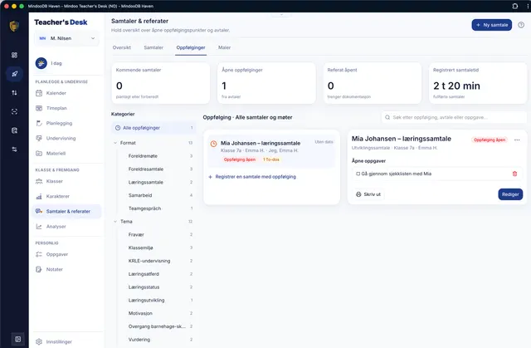The height and width of the screenshot is (348, 531).
Task: Filter by Foreldresamtale format
Action: point(157,169)
